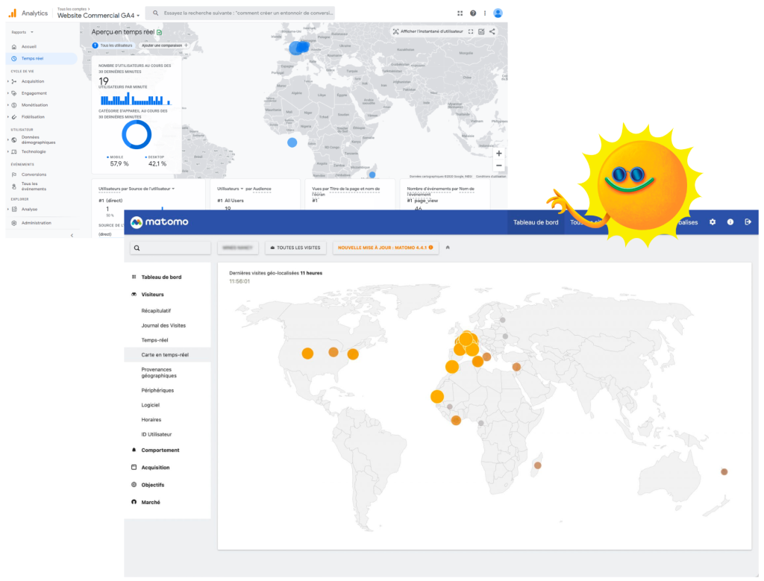Click the Tous les événements icon

14,186
